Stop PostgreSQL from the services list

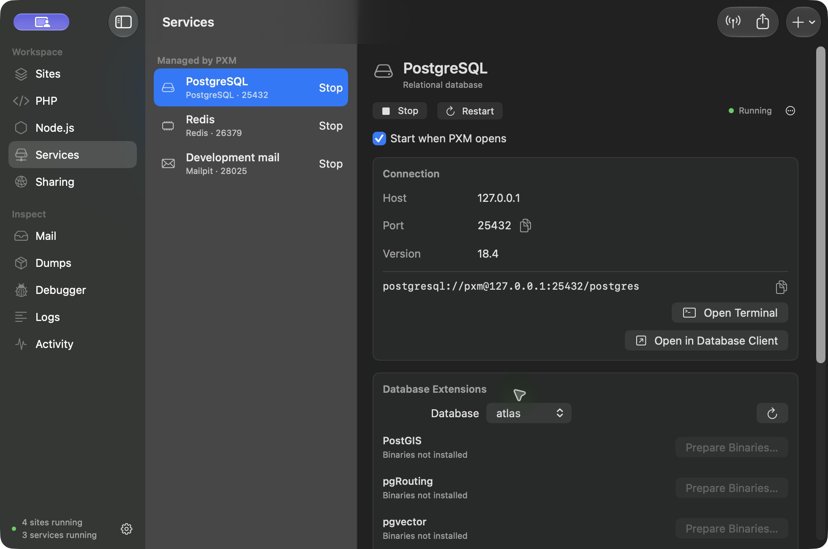tap(330, 88)
